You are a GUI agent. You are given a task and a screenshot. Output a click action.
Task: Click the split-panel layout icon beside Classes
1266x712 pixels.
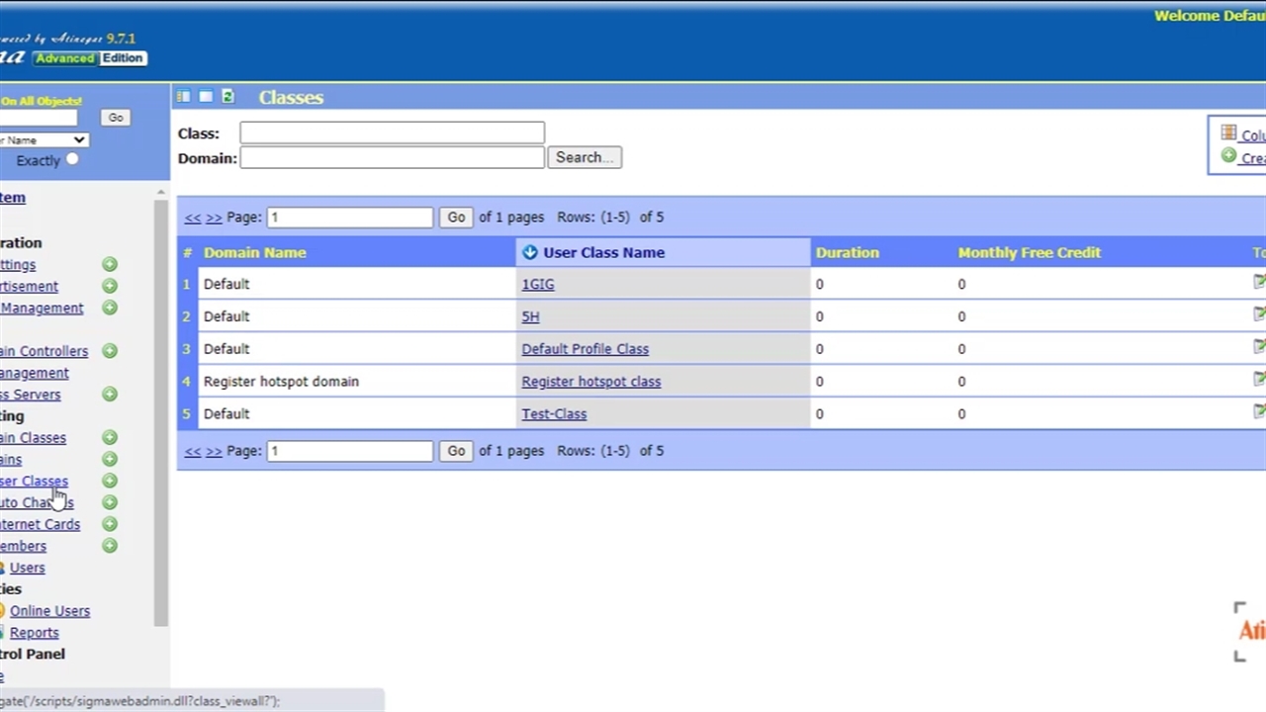click(x=183, y=96)
